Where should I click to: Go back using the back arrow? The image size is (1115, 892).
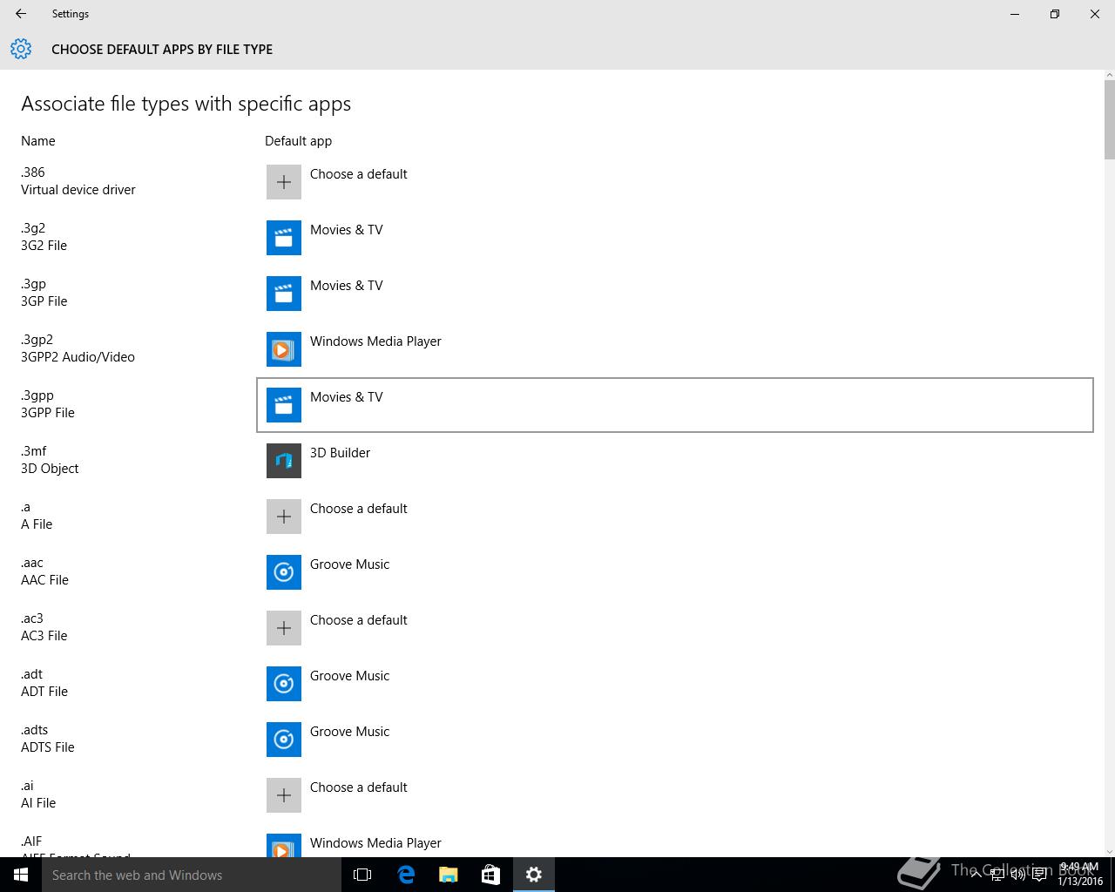[21, 14]
